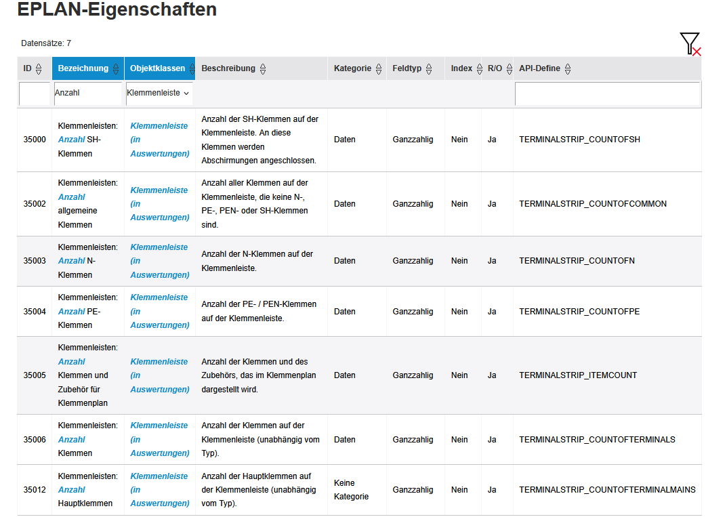Sort by the ID column arrows

[x=39, y=69]
